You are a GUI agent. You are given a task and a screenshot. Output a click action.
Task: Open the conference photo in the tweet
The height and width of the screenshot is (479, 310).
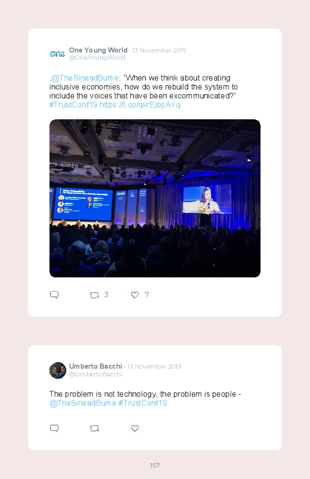[x=155, y=198]
